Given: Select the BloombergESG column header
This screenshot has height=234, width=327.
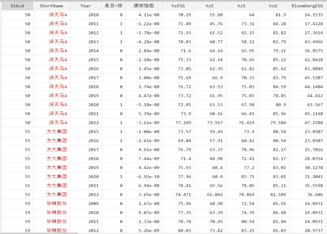Looking at the screenshot, I should [307, 6].
